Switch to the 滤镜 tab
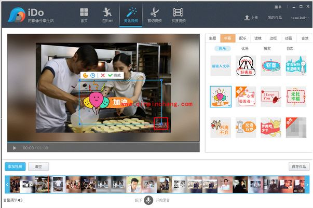The image size is (313, 208). [x=258, y=38]
